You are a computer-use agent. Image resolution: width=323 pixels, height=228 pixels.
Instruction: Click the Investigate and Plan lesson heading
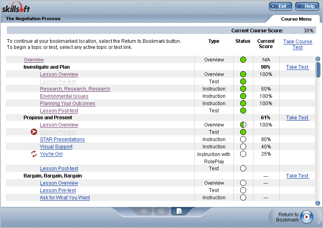click(46, 67)
